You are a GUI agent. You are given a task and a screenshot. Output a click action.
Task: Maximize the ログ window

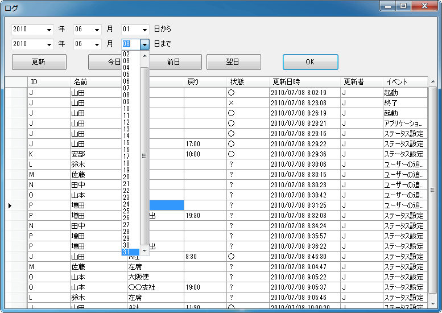(403, 6)
